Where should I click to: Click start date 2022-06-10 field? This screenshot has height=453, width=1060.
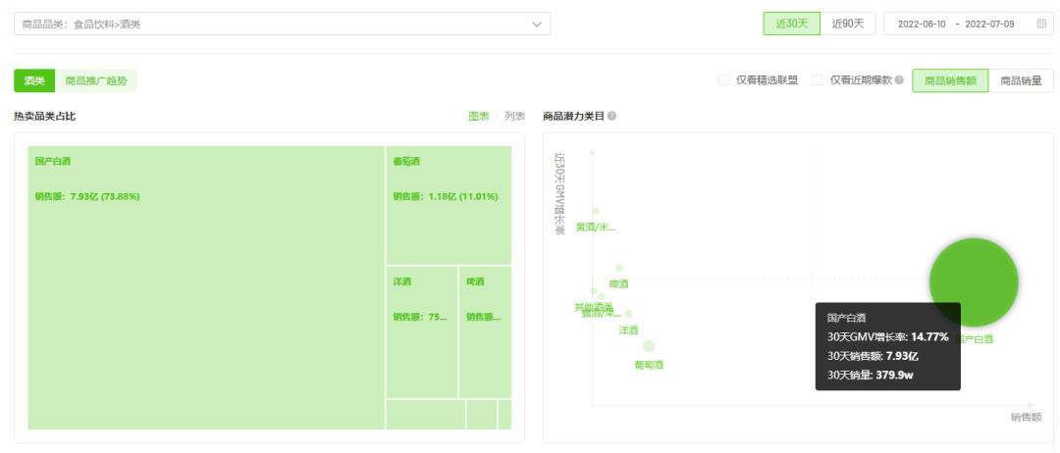pyautogui.click(x=922, y=25)
